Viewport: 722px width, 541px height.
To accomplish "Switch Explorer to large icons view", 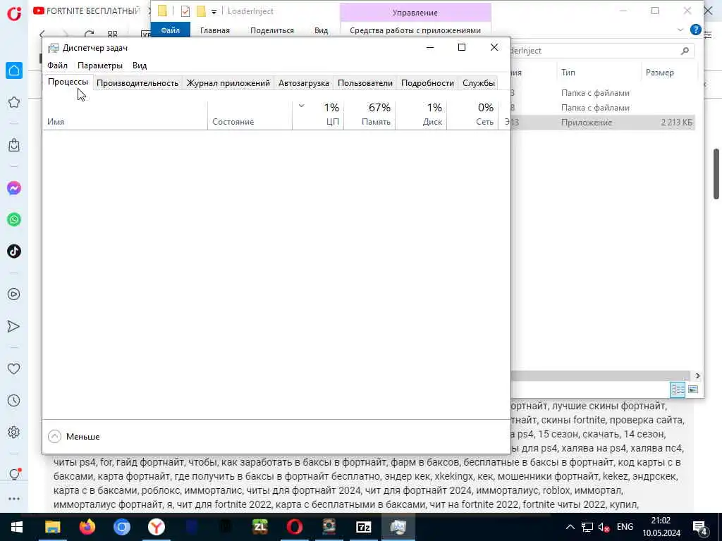I will click(693, 390).
